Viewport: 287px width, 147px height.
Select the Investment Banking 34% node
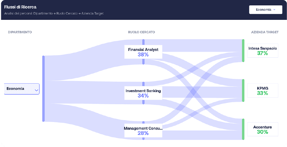(x=143, y=93)
